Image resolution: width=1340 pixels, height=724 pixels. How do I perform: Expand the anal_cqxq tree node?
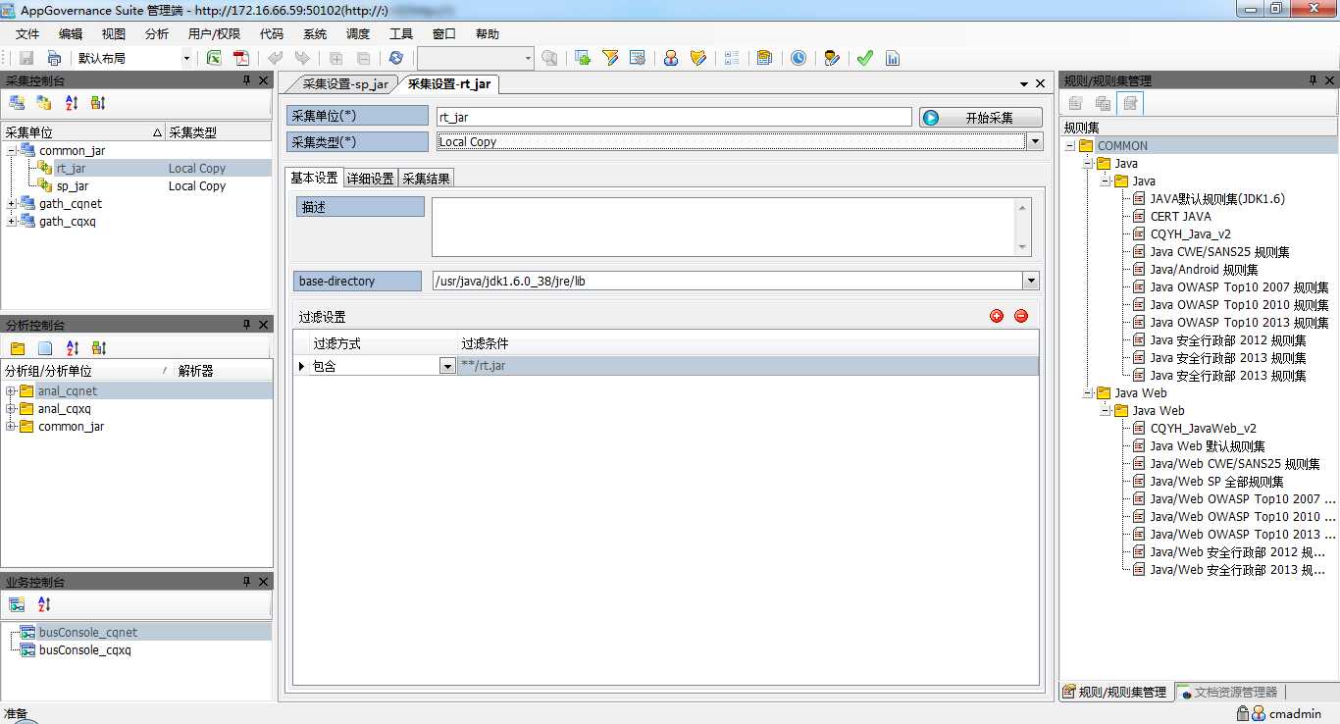click(x=11, y=409)
